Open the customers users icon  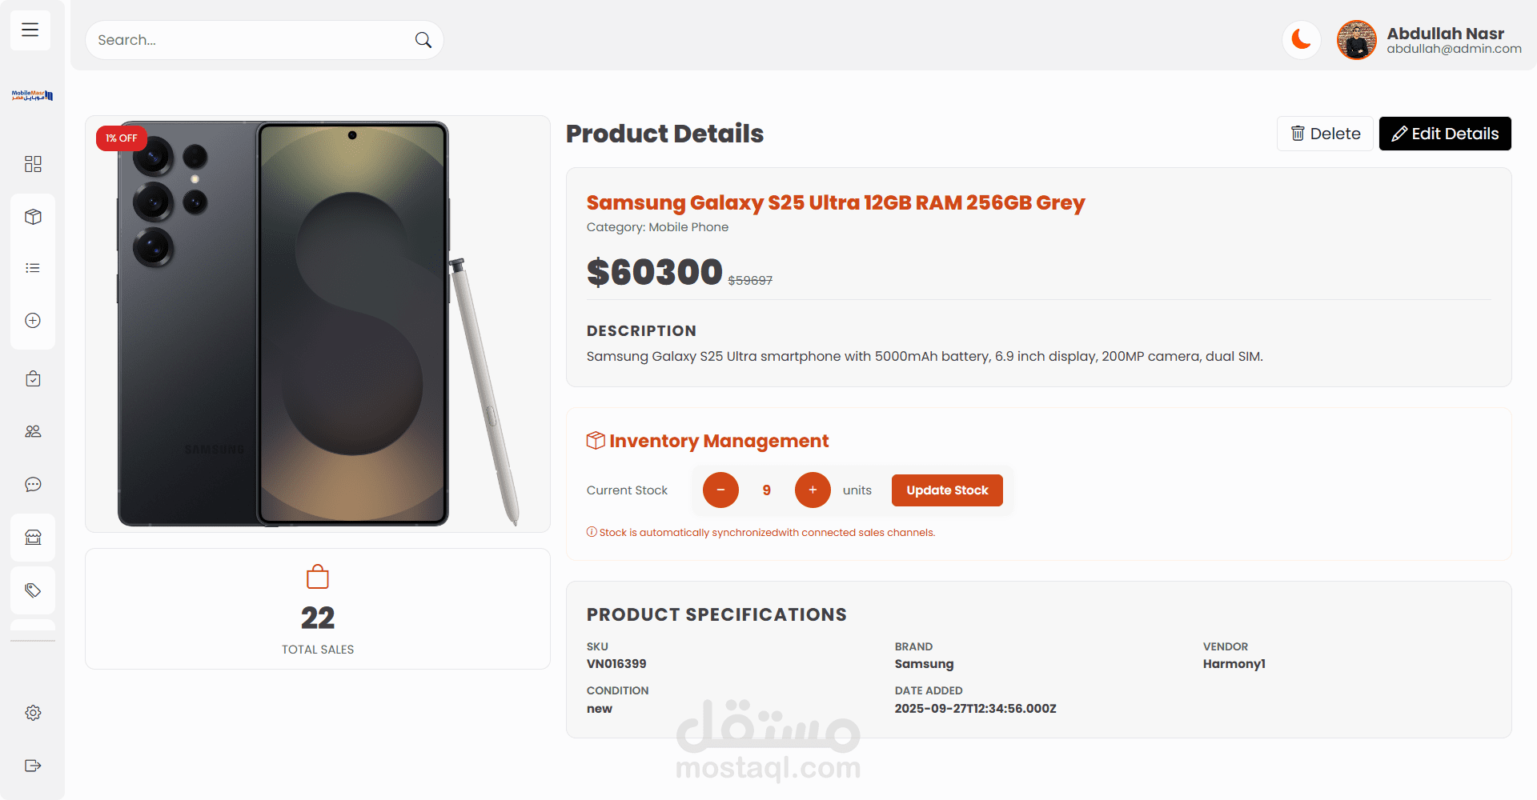tap(33, 431)
